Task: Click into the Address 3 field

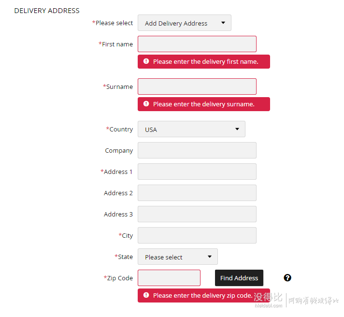Action: pyautogui.click(x=197, y=214)
